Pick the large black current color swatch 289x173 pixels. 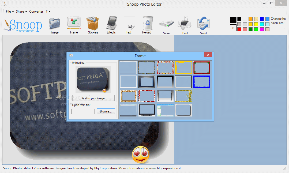[x=233, y=20]
